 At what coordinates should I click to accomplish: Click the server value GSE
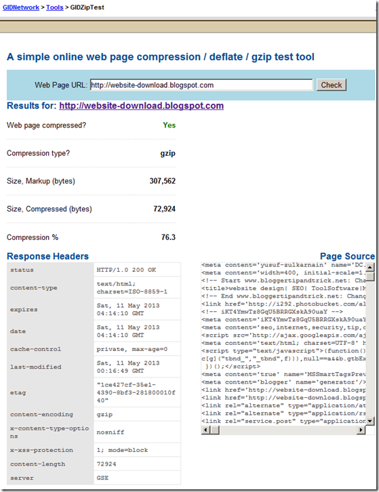click(x=137, y=478)
